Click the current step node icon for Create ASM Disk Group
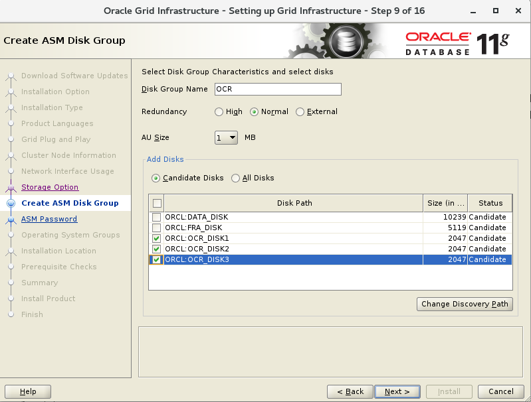This screenshot has width=531, height=402. pyautogui.click(x=11, y=203)
